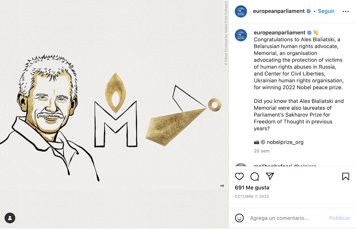Click the verified badge in the header
The width and height of the screenshot is (356, 229).
tap(309, 11)
